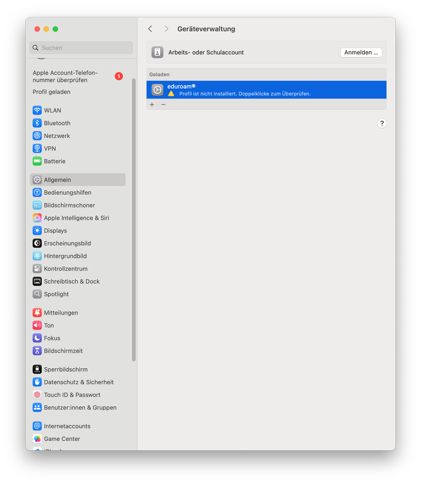Add a profile with plus button

152,104
